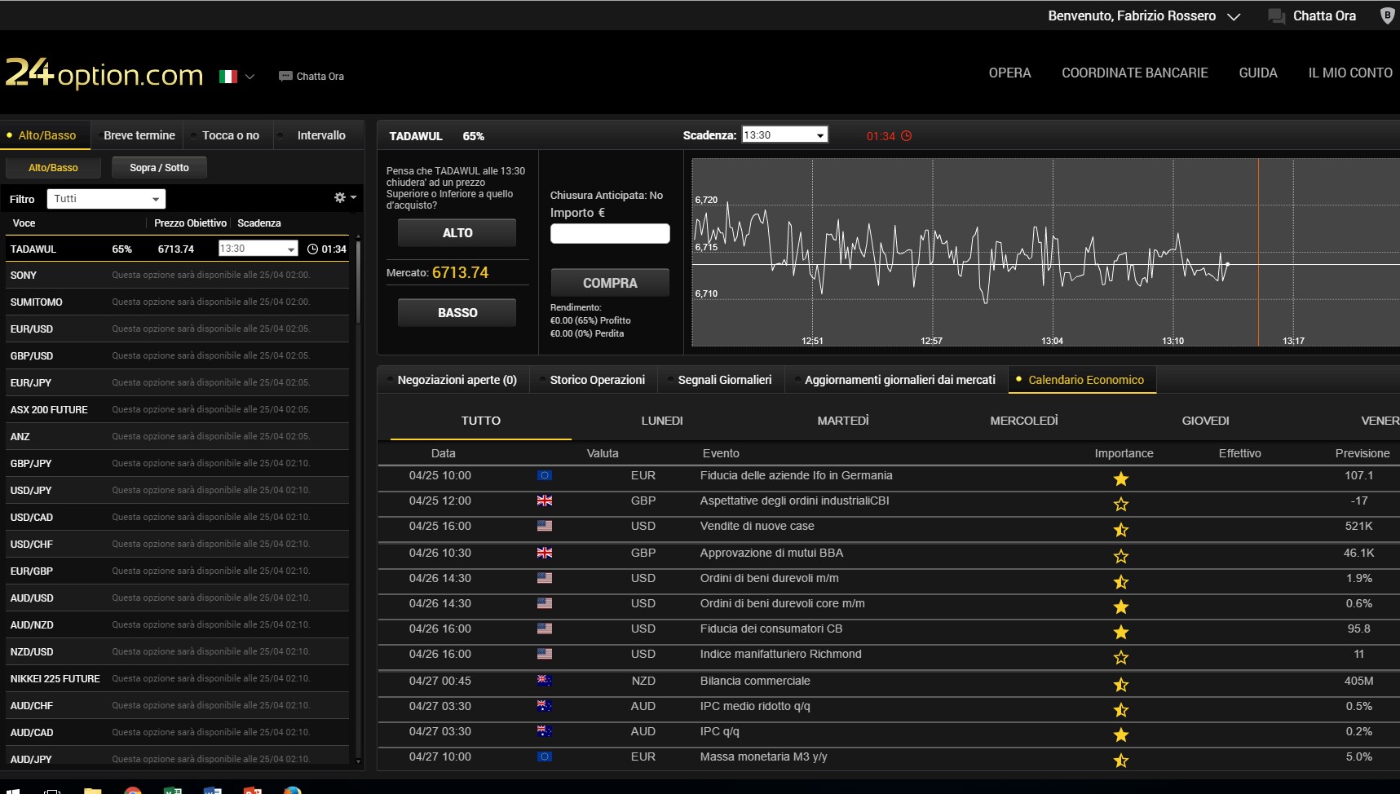Viewport: 1400px width, 794px height.
Task: Click importance star for Aspettative degli ordini industriali
Action: pos(1121,504)
